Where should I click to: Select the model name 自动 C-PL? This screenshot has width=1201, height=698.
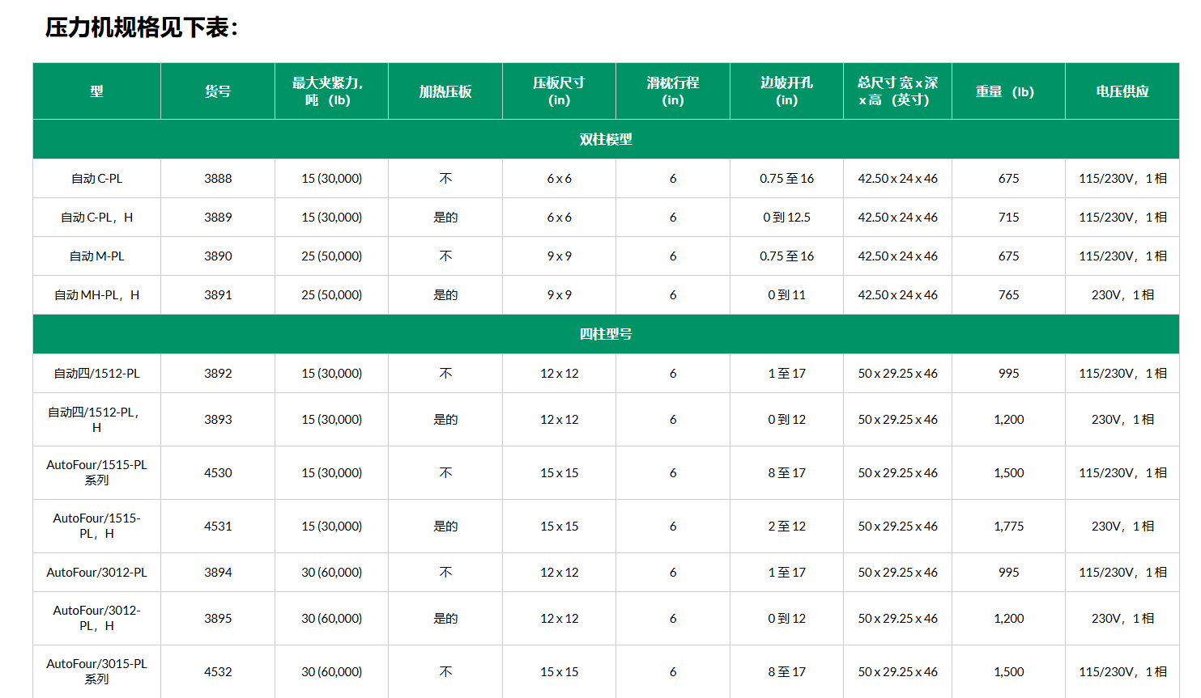click(96, 179)
